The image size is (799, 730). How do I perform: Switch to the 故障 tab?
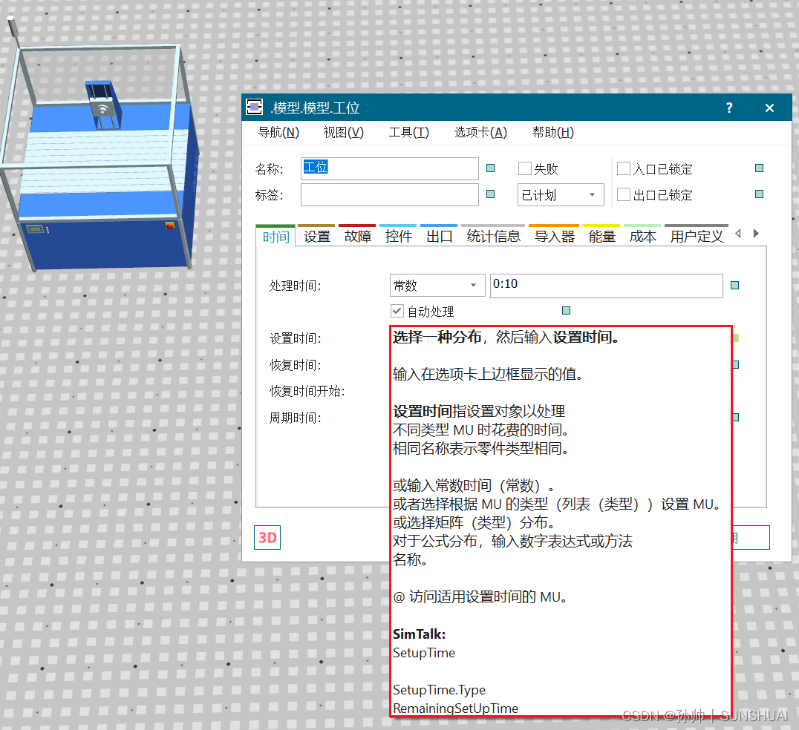pos(357,236)
